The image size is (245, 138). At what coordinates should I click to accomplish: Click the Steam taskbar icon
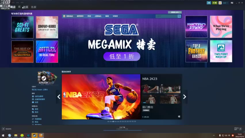click(x=34, y=135)
